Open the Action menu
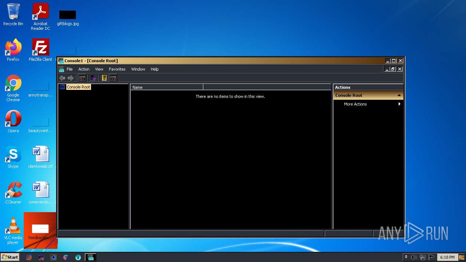 coord(84,69)
